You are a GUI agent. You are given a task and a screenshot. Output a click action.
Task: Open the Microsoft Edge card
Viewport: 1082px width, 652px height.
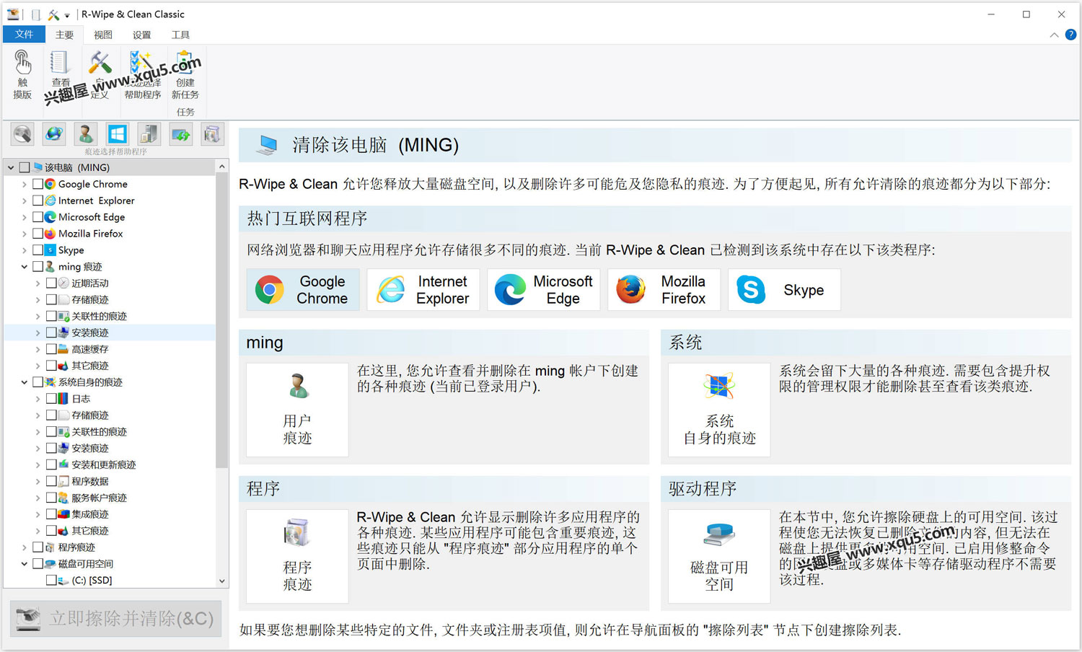point(544,290)
